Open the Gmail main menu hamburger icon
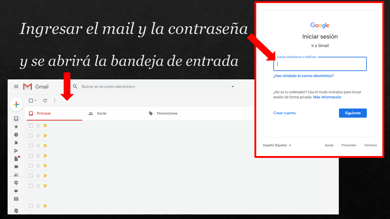This screenshot has height=219, width=390. (x=16, y=87)
